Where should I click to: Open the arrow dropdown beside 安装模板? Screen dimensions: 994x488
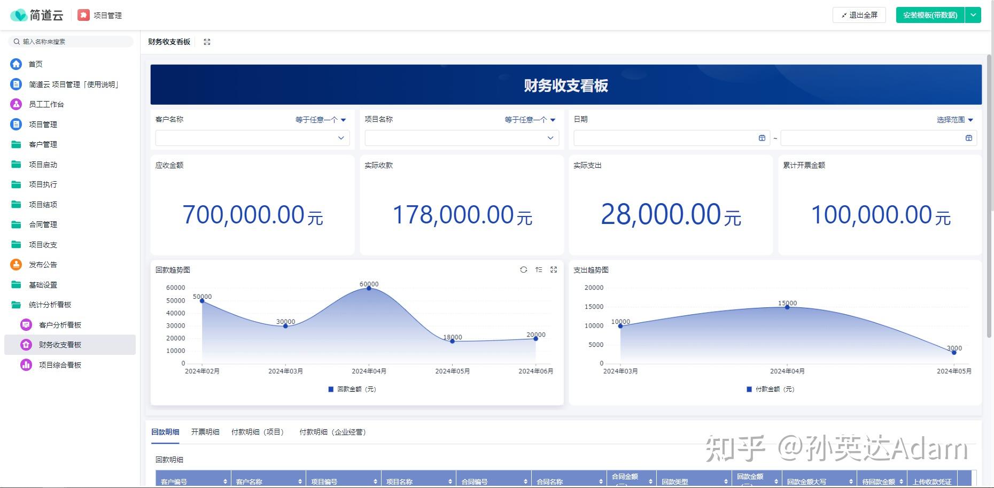click(973, 15)
